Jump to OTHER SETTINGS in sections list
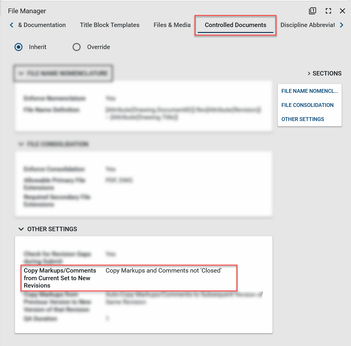Viewport: 351px width, 346px height. click(x=303, y=119)
